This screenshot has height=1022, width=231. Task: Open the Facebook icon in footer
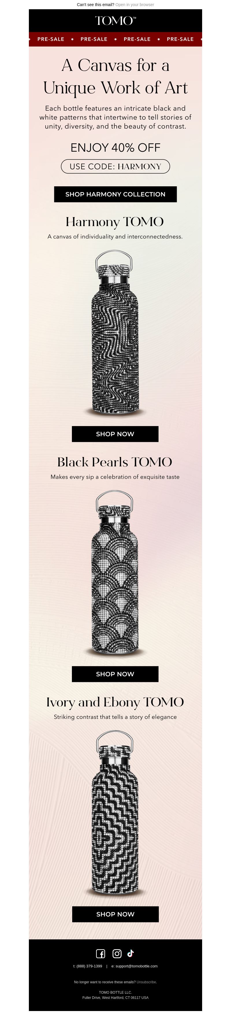click(x=100, y=954)
